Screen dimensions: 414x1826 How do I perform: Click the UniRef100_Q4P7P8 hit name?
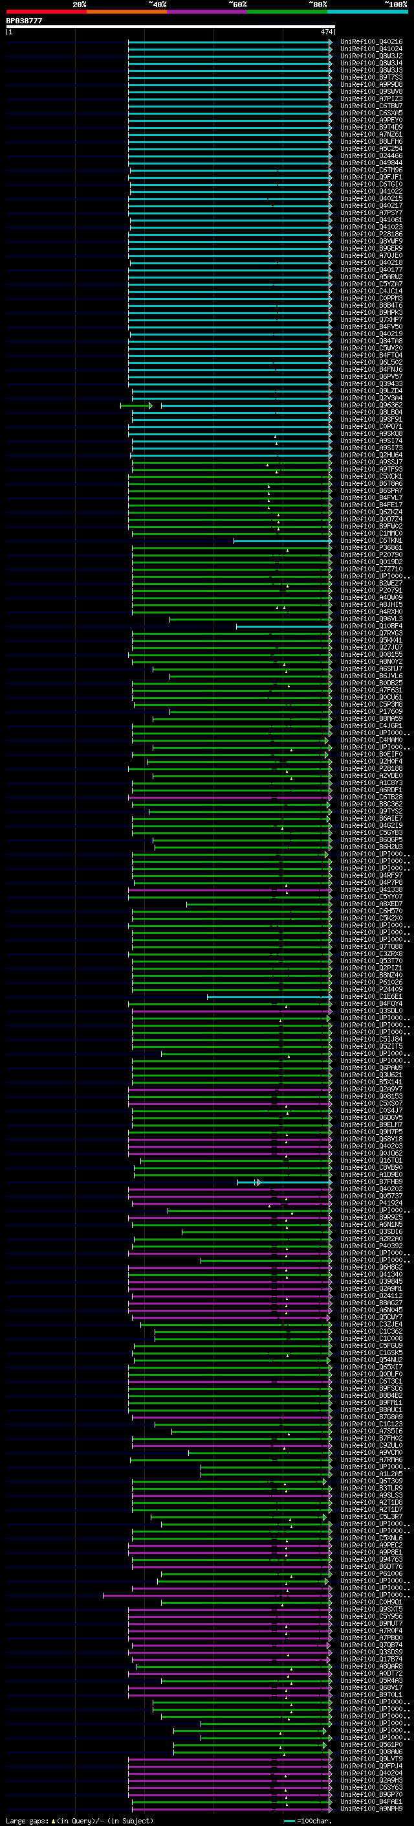[371, 884]
